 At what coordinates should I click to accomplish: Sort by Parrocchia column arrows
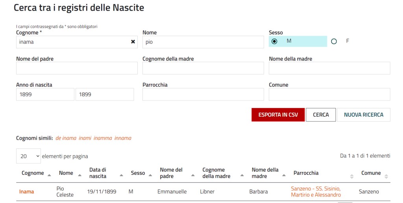pyautogui.click(x=352, y=176)
